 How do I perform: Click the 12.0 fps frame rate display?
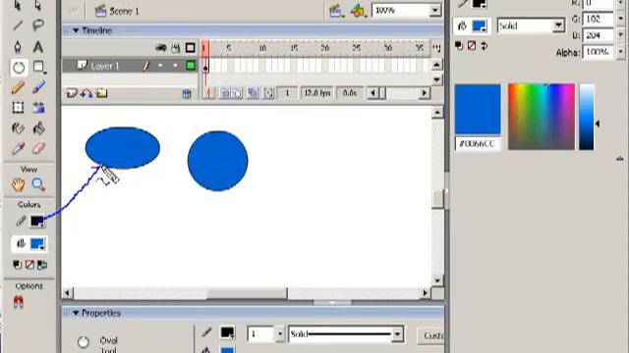click(x=316, y=93)
